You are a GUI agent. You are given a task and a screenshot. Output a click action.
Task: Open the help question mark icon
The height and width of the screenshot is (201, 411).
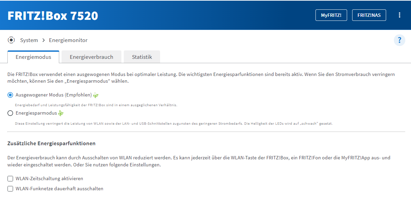(400, 40)
